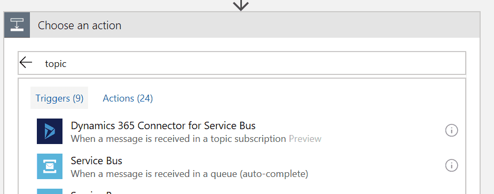
Task: Click the down arrow connector above the card
Action: pyautogui.click(x=241, y=5)
